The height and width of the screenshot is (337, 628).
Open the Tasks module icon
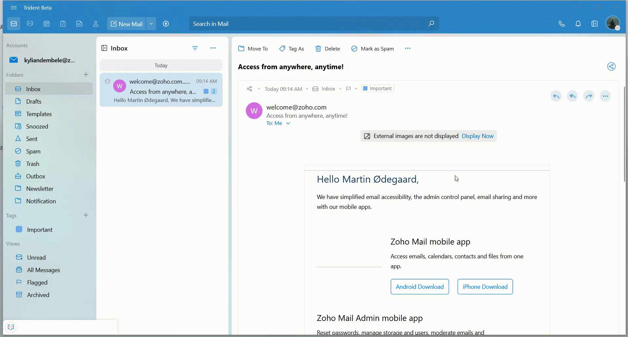point(63,24)
